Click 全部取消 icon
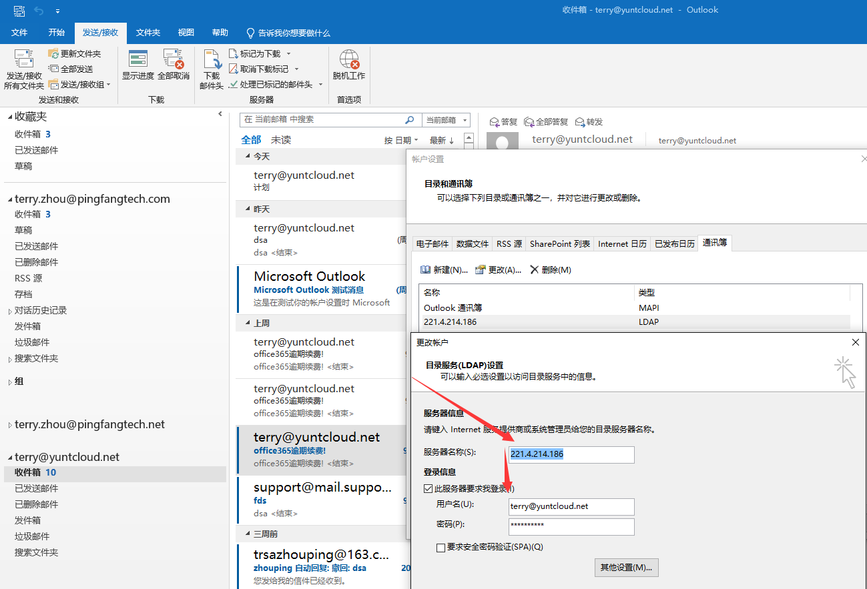The width and height of the screenshot is (867, 589). (174, 59)
